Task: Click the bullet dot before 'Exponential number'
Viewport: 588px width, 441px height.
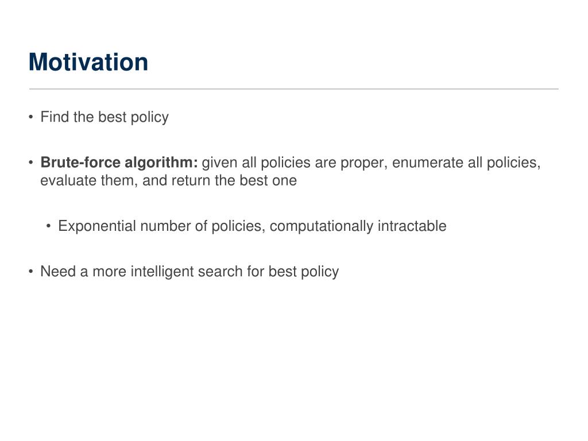Action: pyautogui.click(x=48, y=226)
